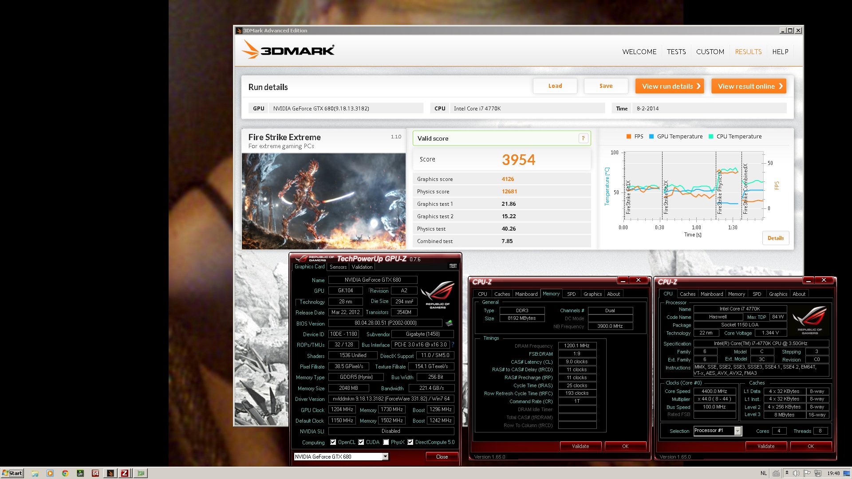
Task: Click the Valid score help question mark
Action: (x=583, y=138)
